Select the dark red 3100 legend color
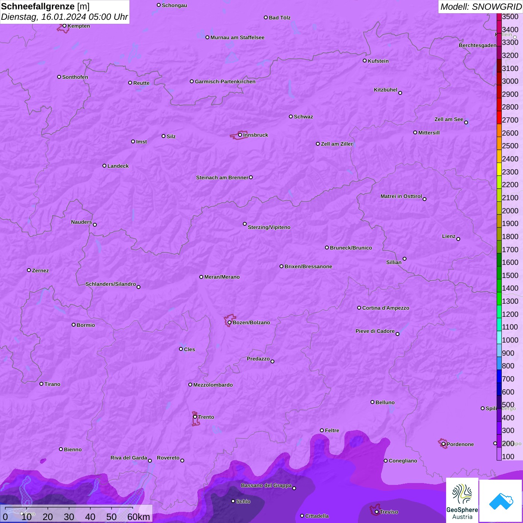 [499, 65]
